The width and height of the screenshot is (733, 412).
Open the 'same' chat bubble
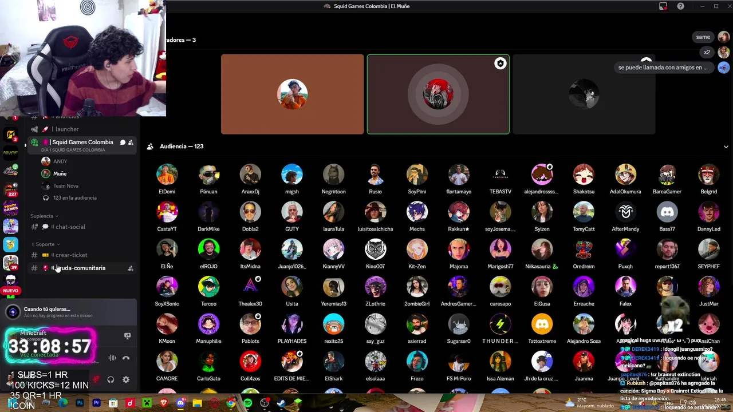click(703, 37)
